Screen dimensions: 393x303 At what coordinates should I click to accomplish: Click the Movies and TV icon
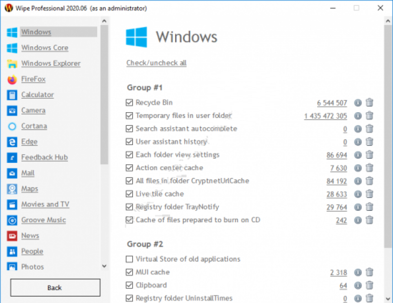point(12,205)
